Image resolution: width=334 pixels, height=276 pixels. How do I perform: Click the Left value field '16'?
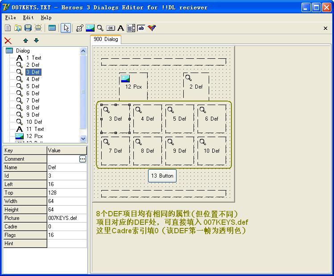click(x=67, y=184)
